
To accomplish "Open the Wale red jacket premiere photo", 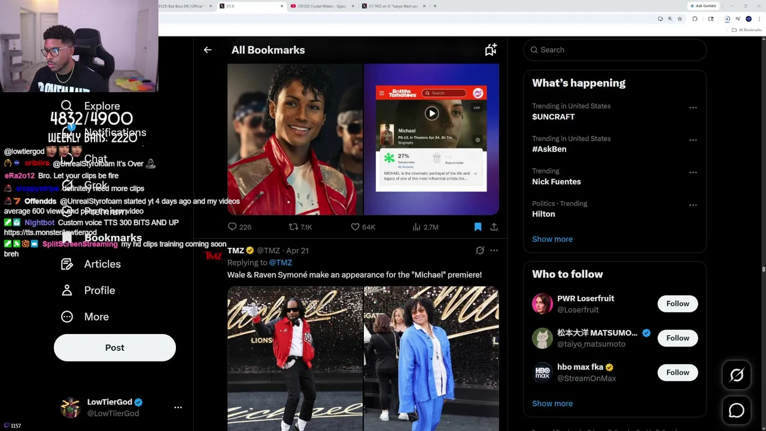I will pyautogui.click(x=295, y=359).
